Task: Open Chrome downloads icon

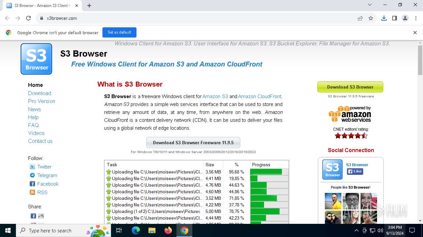Action: point(384,18)
